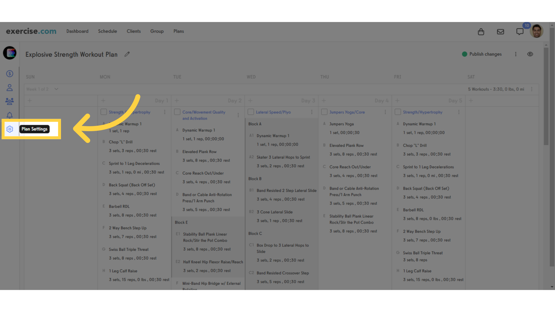This screenshot has width=555, height=312.
Task: Click the shopping bag icon in header
Action: 481,31
